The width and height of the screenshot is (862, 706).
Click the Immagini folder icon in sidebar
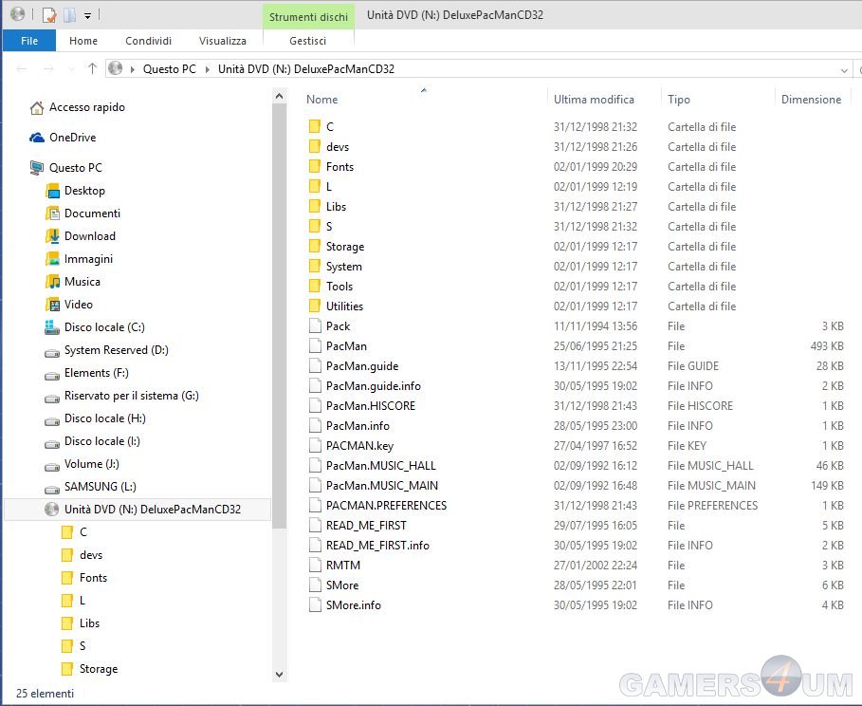(x=53, y=259)
